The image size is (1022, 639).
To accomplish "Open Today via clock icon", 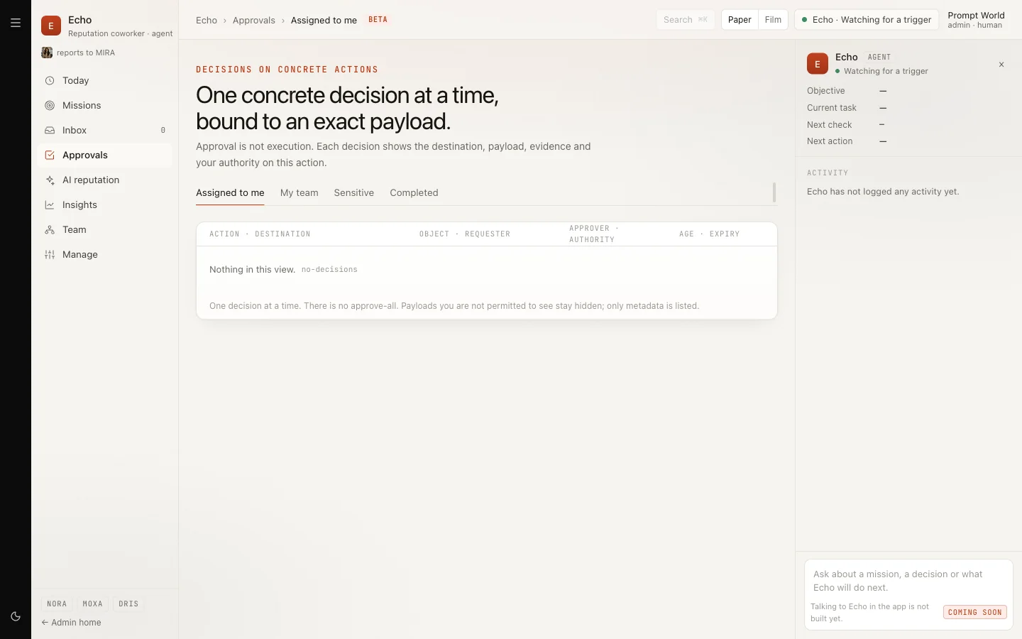I will tap(50, 81).
